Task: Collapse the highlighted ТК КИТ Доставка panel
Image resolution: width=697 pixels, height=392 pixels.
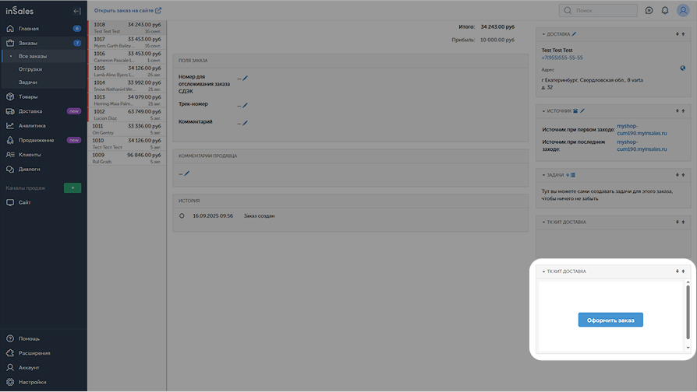Action: pos(543,271)
